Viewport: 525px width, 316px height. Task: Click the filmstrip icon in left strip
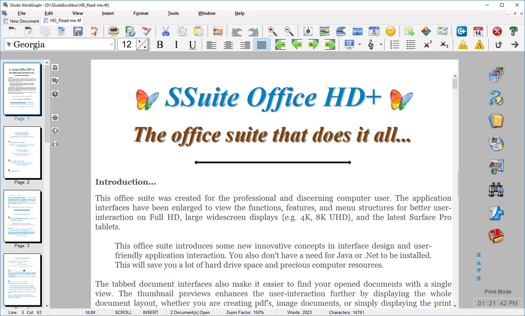55,144
